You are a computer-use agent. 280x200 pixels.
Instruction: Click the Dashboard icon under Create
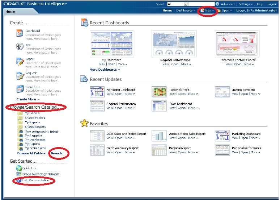(20, 33)
